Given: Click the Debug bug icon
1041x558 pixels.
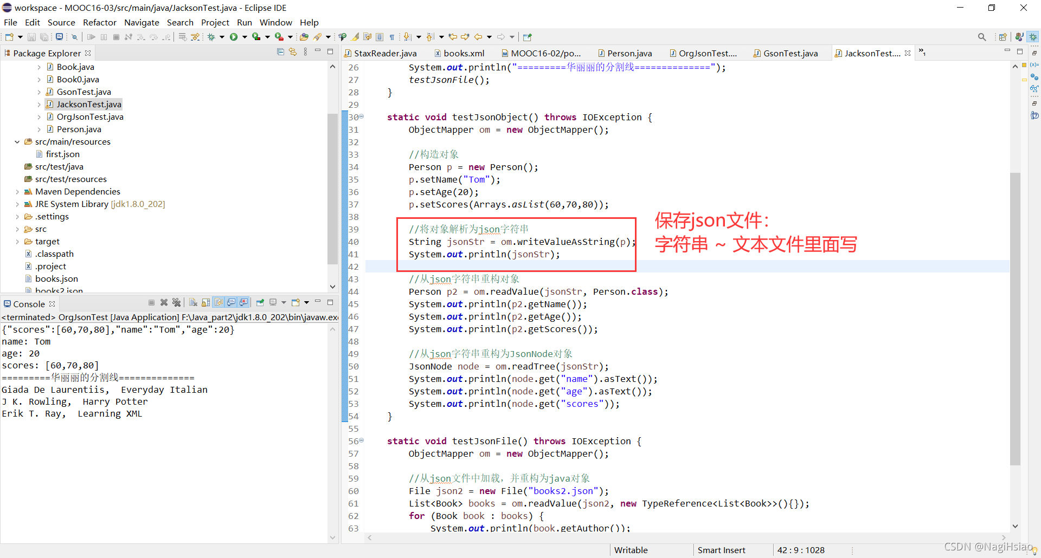Looking at the screenshot, I should [x=211, y=37].
